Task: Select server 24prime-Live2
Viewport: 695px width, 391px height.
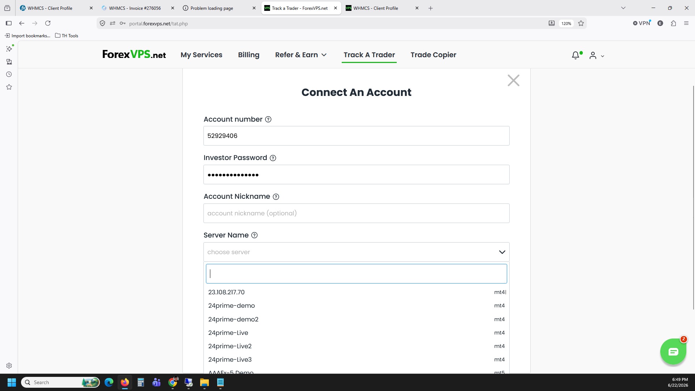Action: (356, 346)
